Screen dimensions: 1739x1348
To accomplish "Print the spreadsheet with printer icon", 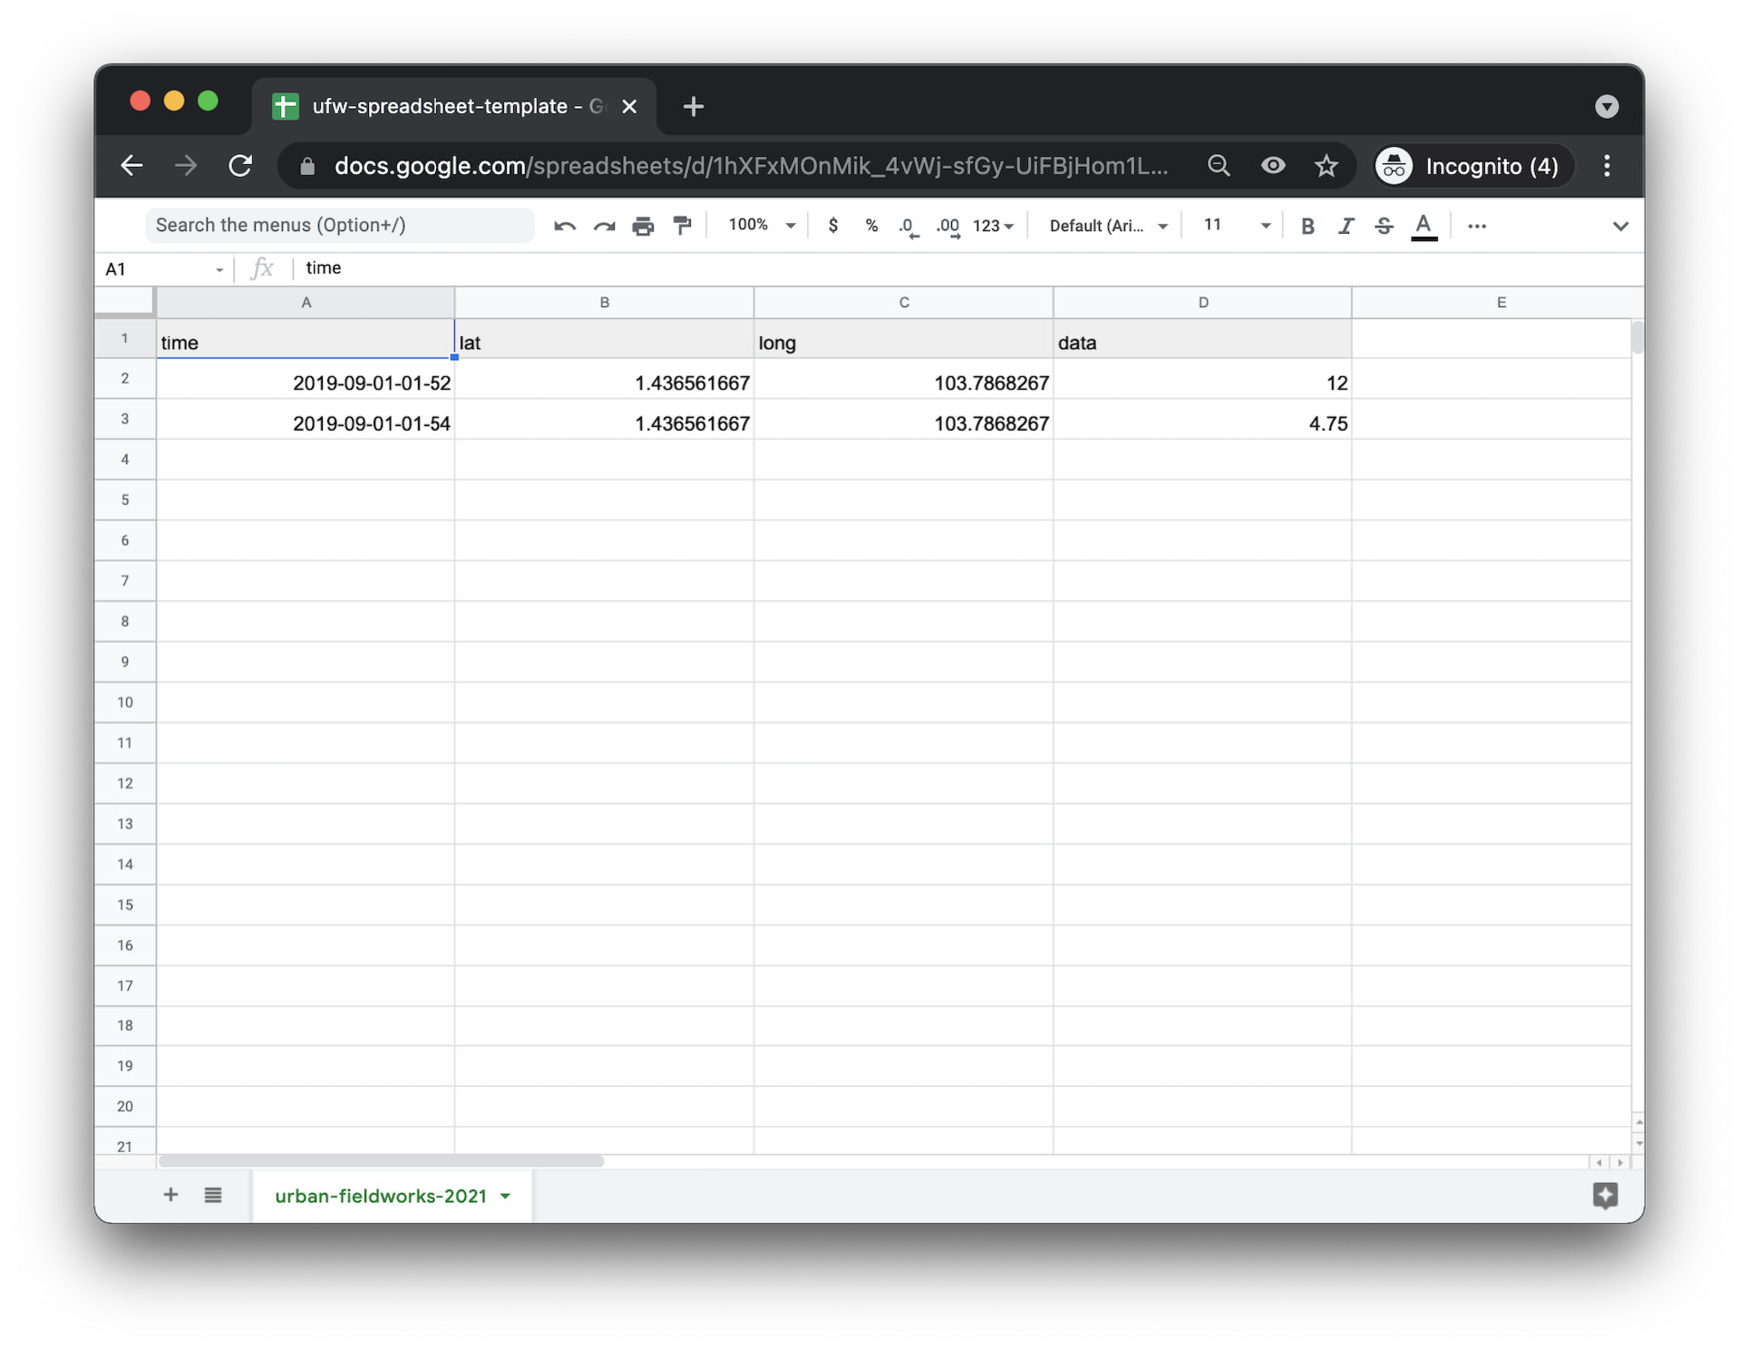I will tap(643, 227).
